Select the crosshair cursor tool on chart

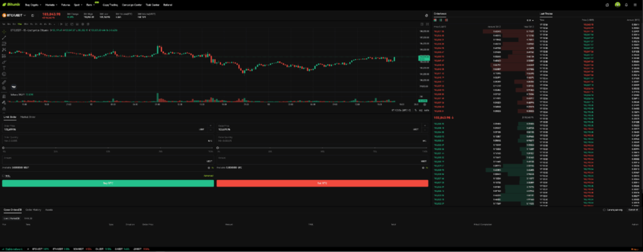4,31
